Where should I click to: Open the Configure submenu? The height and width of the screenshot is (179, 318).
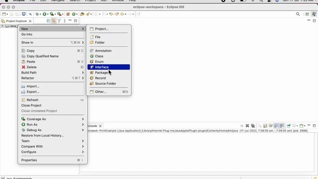click(x=52, y=152)
